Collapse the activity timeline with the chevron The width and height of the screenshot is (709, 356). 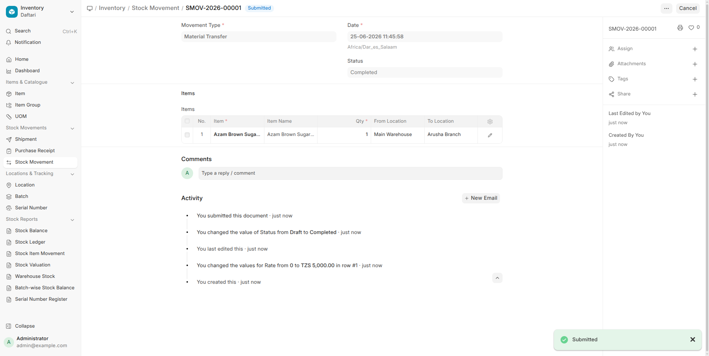497,278
